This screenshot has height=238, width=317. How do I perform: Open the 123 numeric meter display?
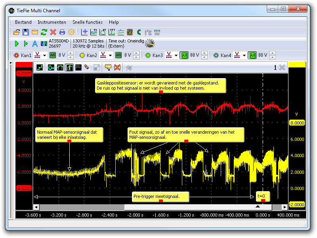(130, 32)
